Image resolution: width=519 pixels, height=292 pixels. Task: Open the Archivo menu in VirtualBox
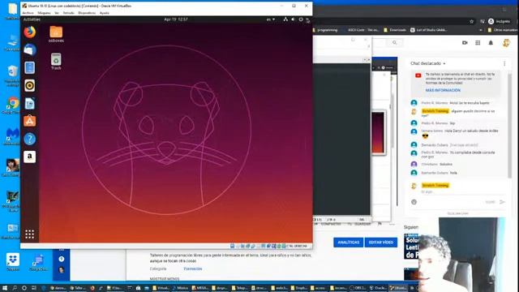tap(28, 13)
